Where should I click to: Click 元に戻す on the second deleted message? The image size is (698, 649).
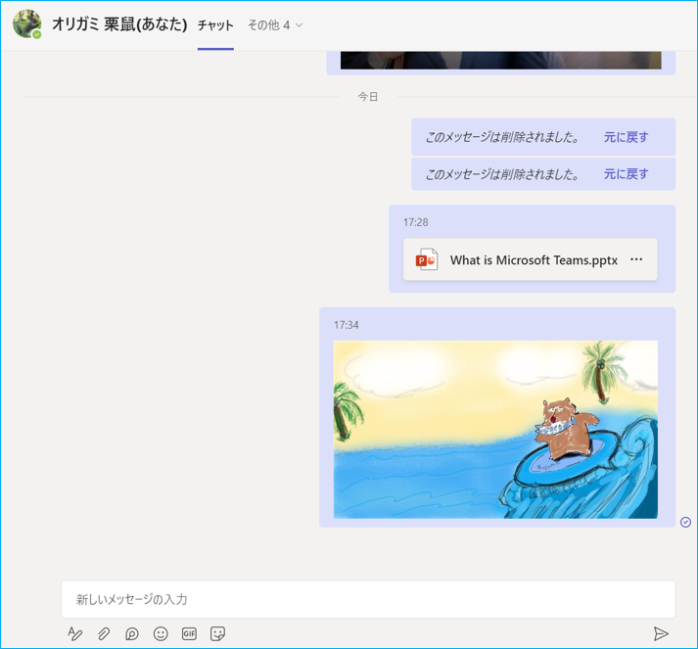[626, 174]
